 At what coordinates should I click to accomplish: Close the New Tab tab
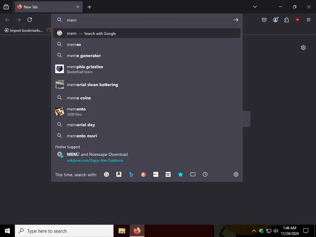78,7
